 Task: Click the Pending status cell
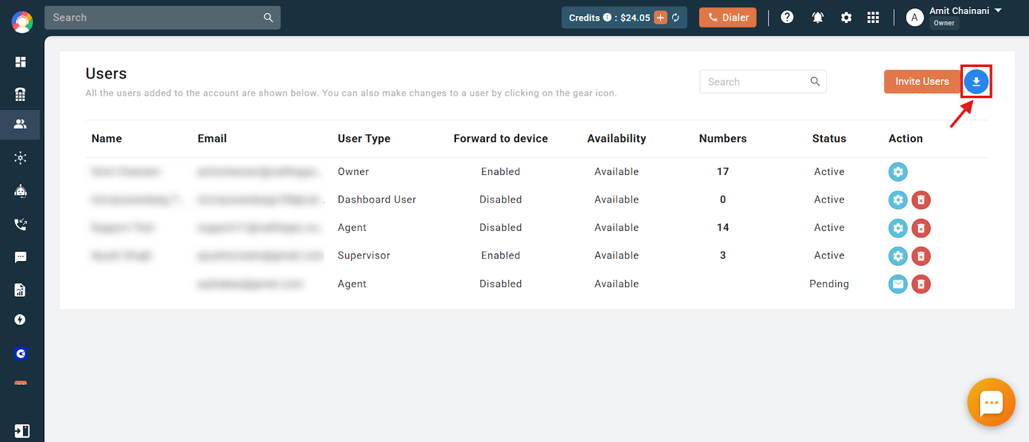pyautogui.click(x=829, y=284)
